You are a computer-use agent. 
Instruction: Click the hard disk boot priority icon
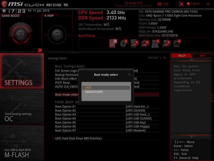tap(113, 44)
